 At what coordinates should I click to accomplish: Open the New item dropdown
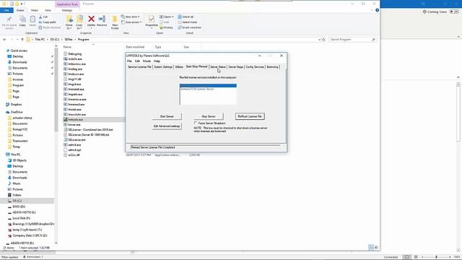tap(131, 17)
